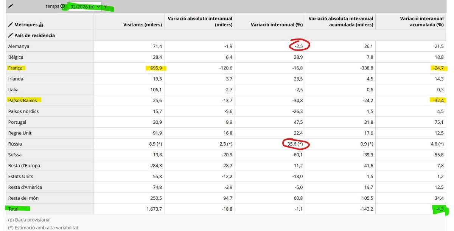Click Suïssa accumulated variation -55,8
This screenshot has width=454, height=231.
[x=438, y=155]
